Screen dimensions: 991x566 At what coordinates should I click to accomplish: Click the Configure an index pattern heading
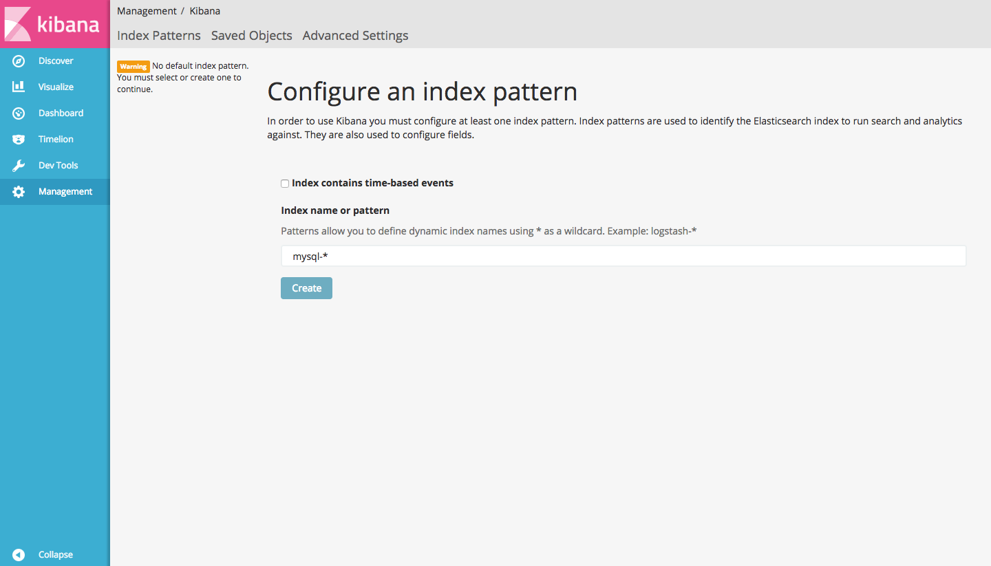(422, 91)
